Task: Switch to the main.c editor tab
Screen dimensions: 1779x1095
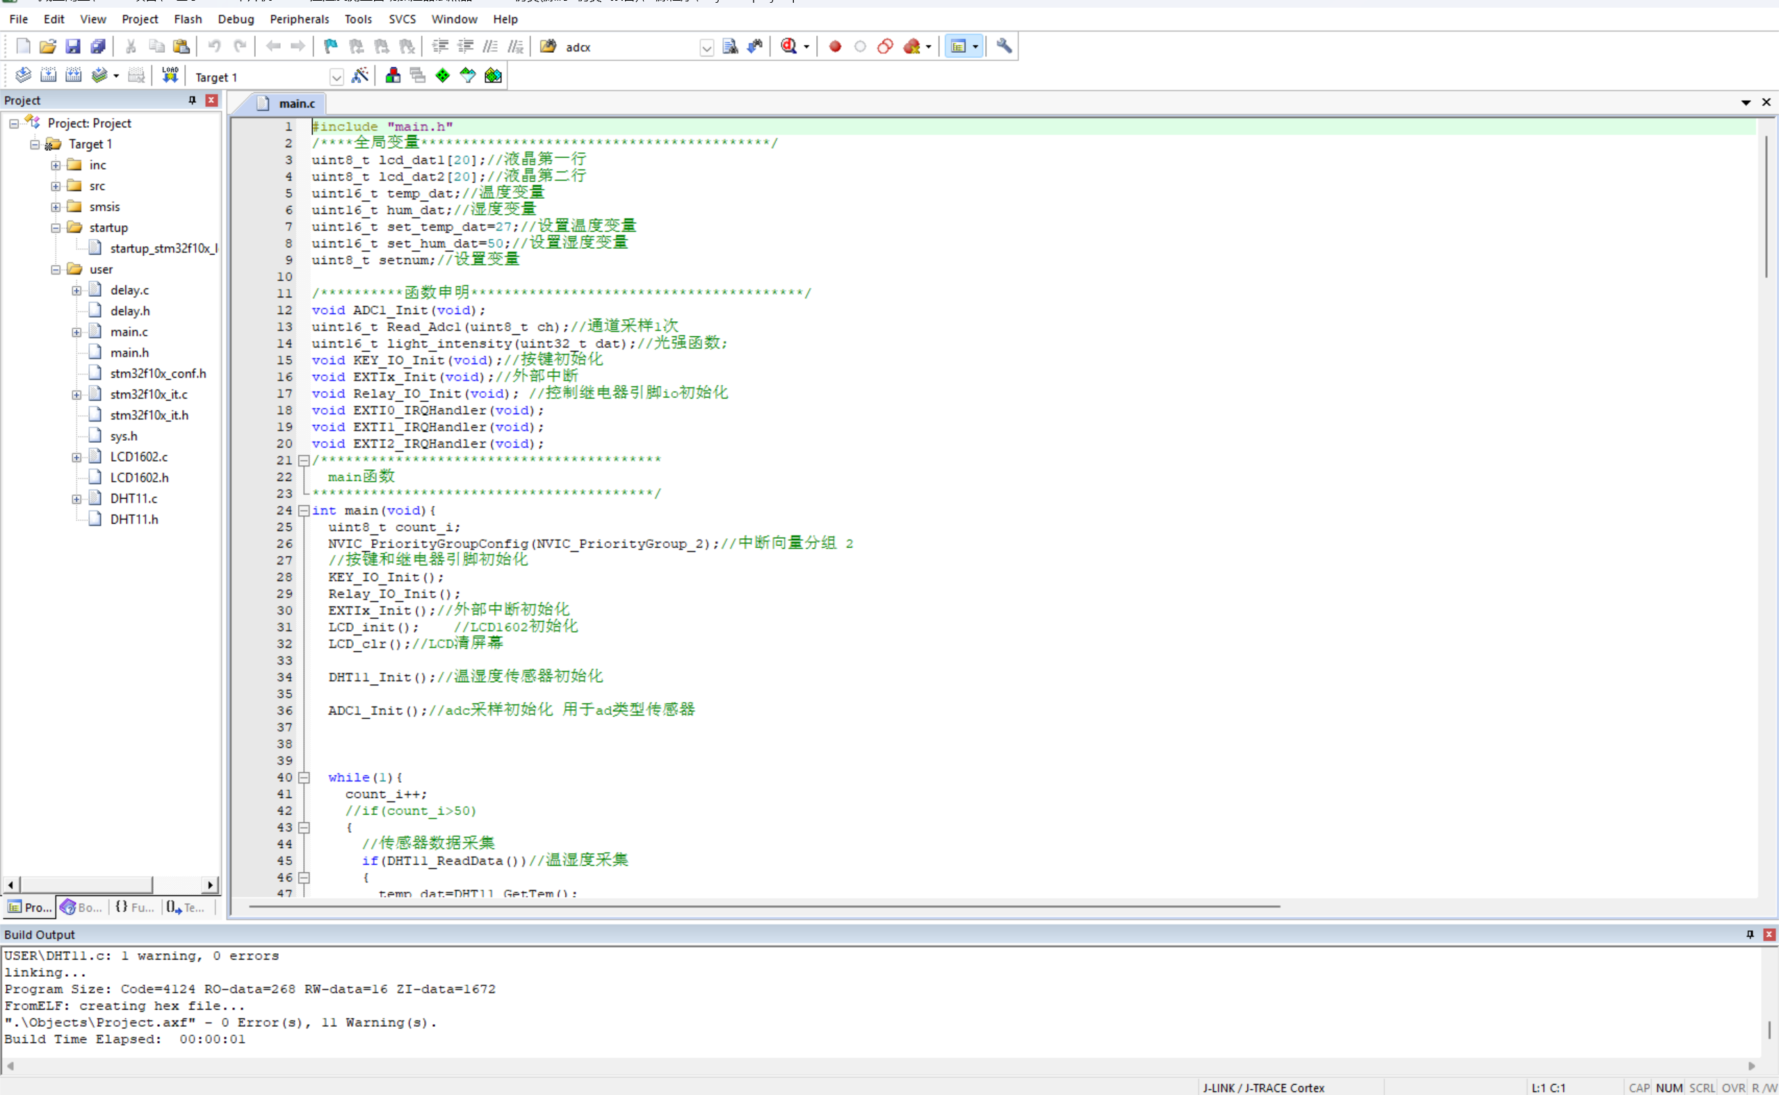Action: [289, 104]
